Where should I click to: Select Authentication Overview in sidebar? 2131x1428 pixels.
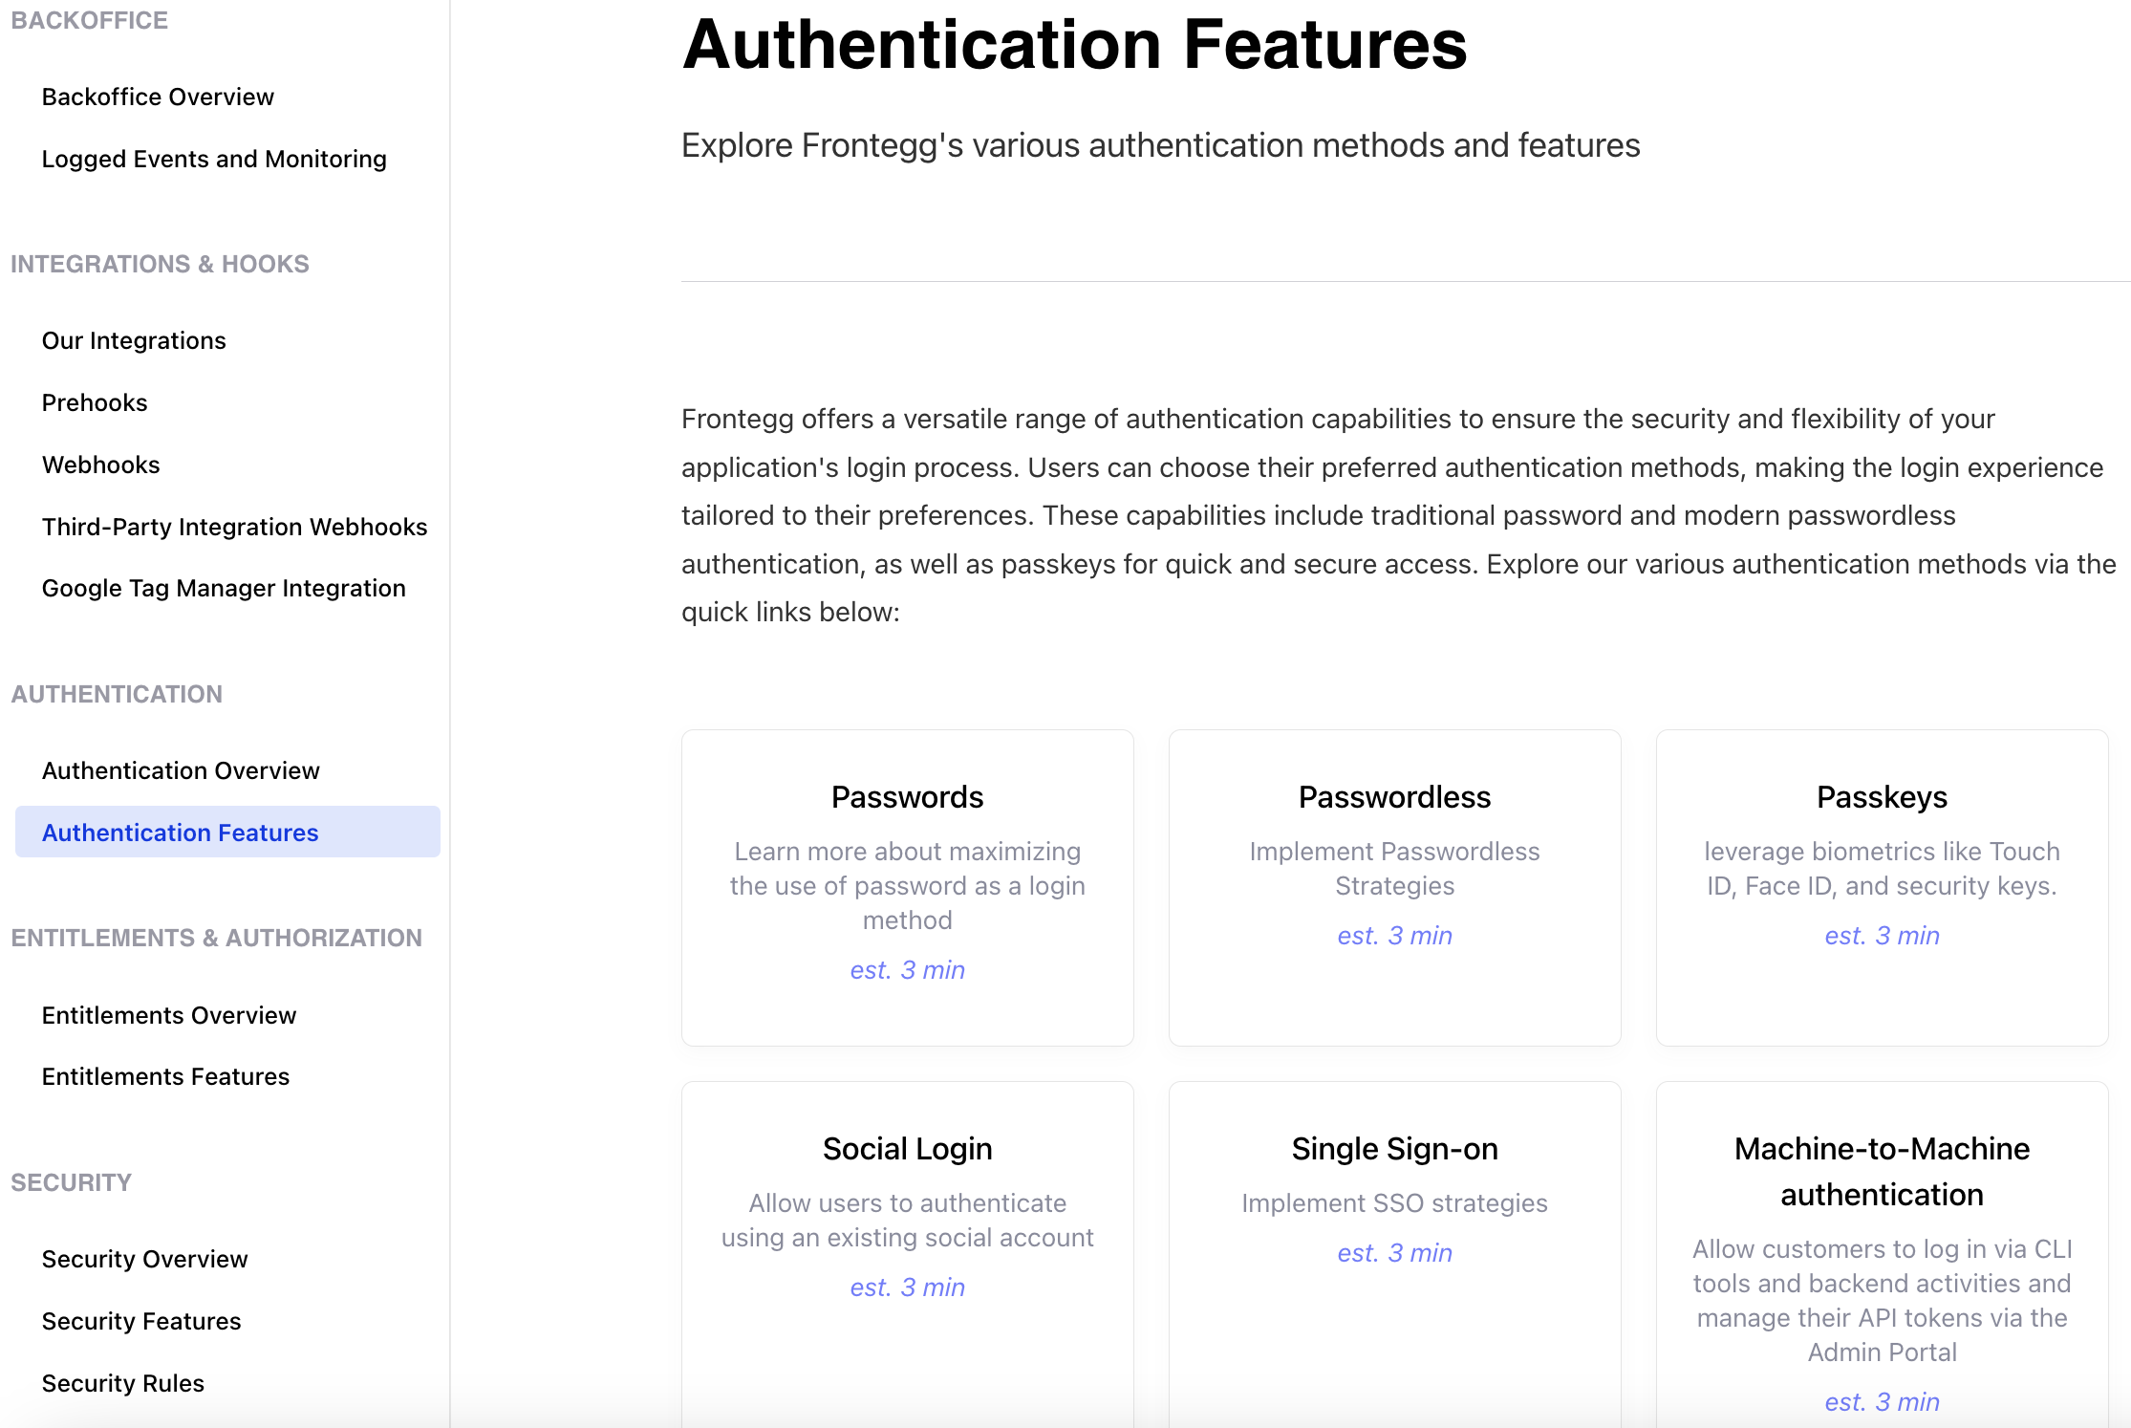coord(181,770)
